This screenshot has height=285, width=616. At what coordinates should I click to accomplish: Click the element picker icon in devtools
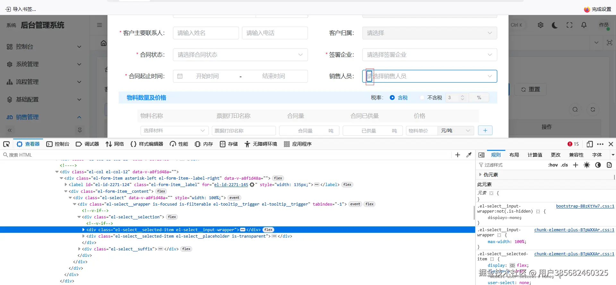[6, 144]
